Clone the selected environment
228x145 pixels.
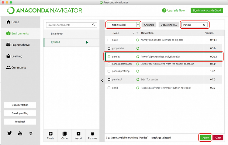pyautogui.click(x=64, y=136)
